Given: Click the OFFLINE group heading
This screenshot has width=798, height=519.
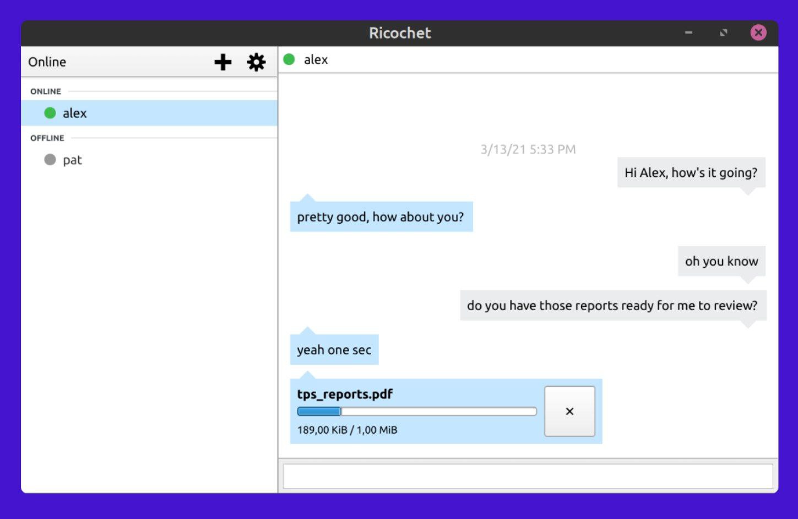Looking at the screenshot, I should [x=47, y=138].
